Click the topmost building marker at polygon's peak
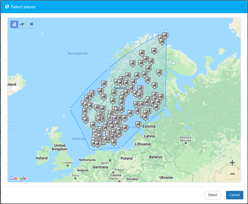248x204 pixels. click(165, 35)
